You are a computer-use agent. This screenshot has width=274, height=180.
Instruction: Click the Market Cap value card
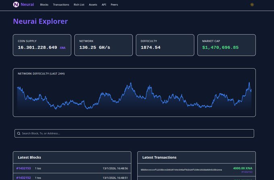pos(226,45)
